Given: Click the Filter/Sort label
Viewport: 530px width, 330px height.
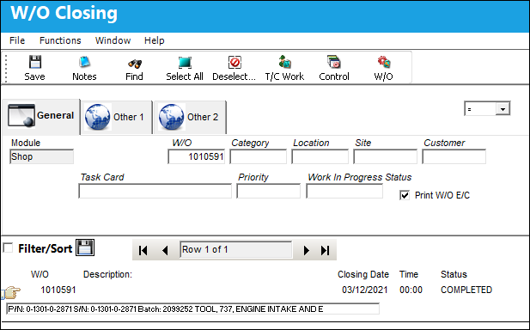Looking at the screenshot, I should coord(46,249).
